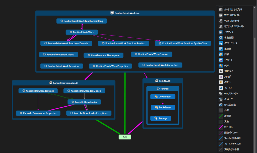Select the 外部 node
257x153 pixels.
(124, 137)
